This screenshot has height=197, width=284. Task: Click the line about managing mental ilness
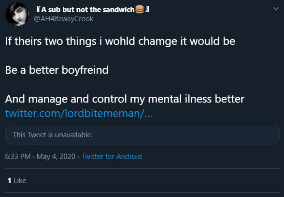[x=125, y=99]
